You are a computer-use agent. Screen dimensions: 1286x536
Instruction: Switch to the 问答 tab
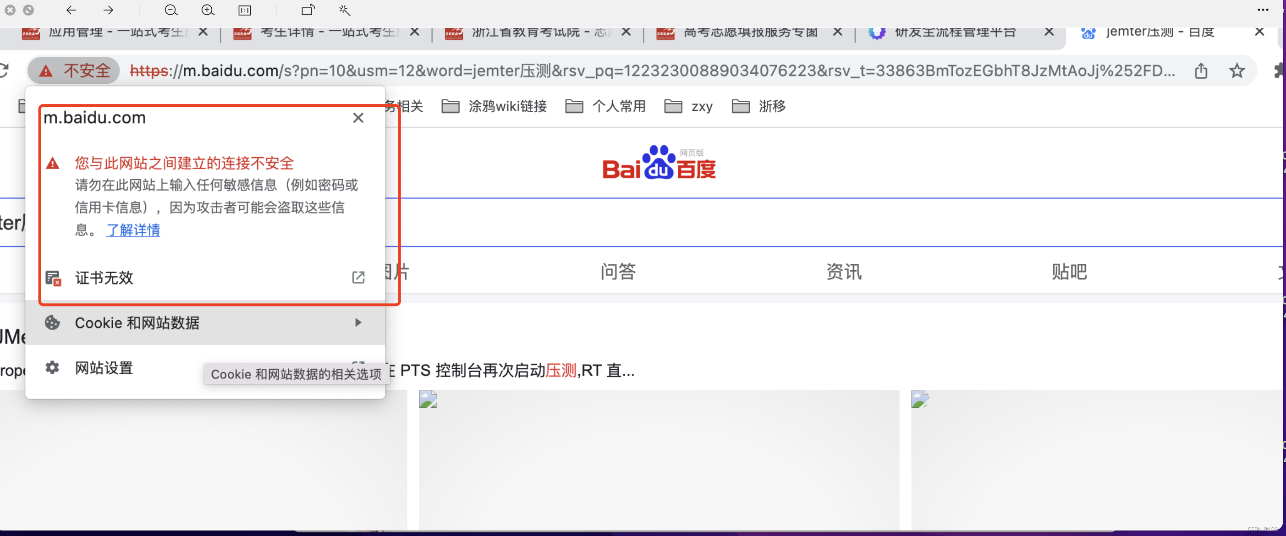coord(617,272)
